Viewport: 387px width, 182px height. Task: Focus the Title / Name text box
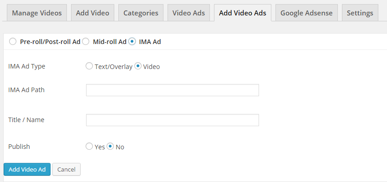click(172, 120)
